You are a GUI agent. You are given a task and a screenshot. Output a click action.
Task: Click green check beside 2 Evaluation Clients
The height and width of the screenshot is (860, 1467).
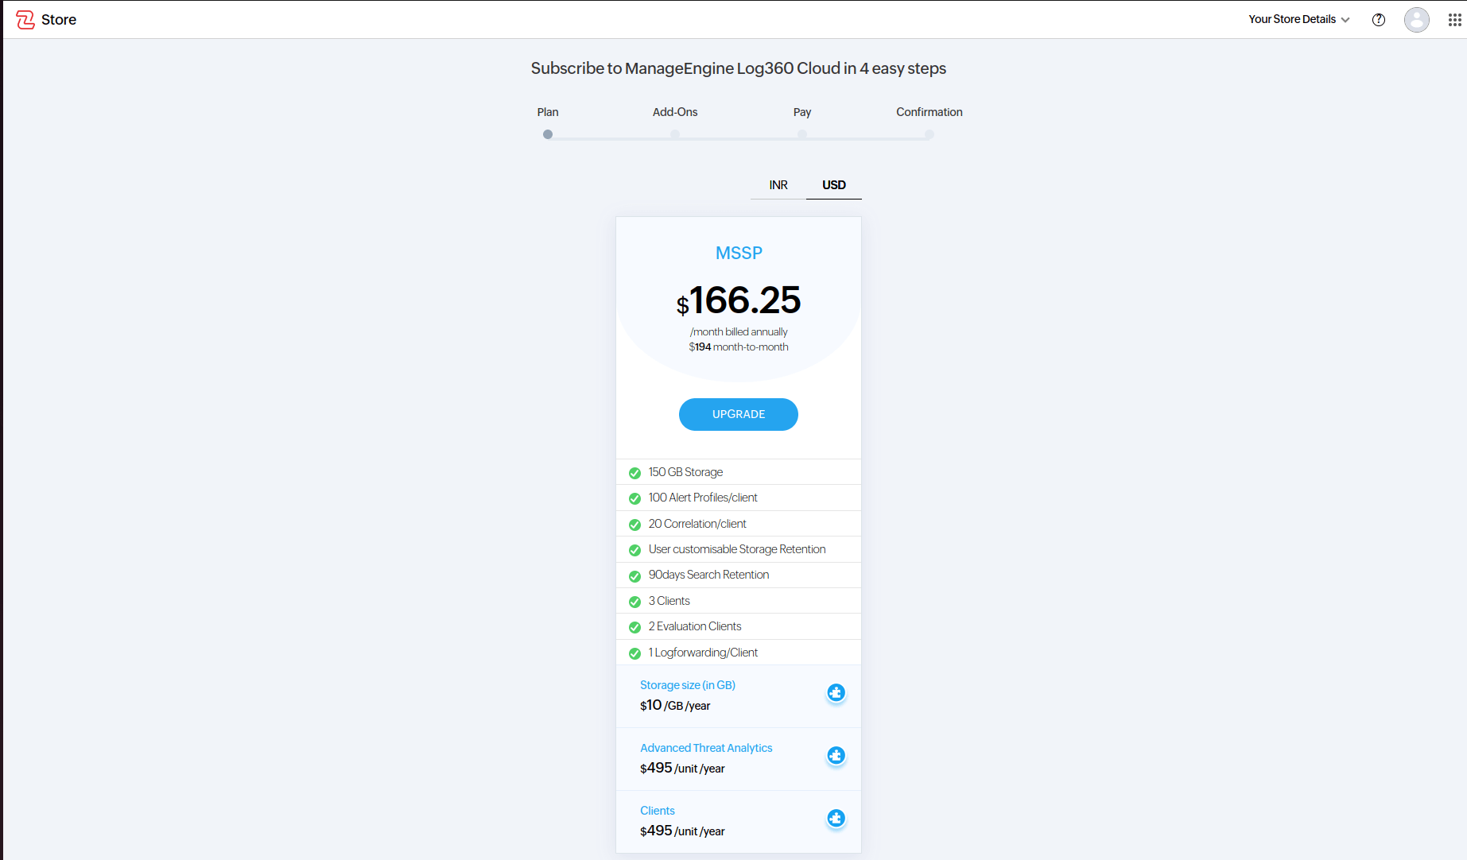635,627
